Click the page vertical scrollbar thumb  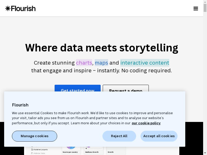click(205, 8)
